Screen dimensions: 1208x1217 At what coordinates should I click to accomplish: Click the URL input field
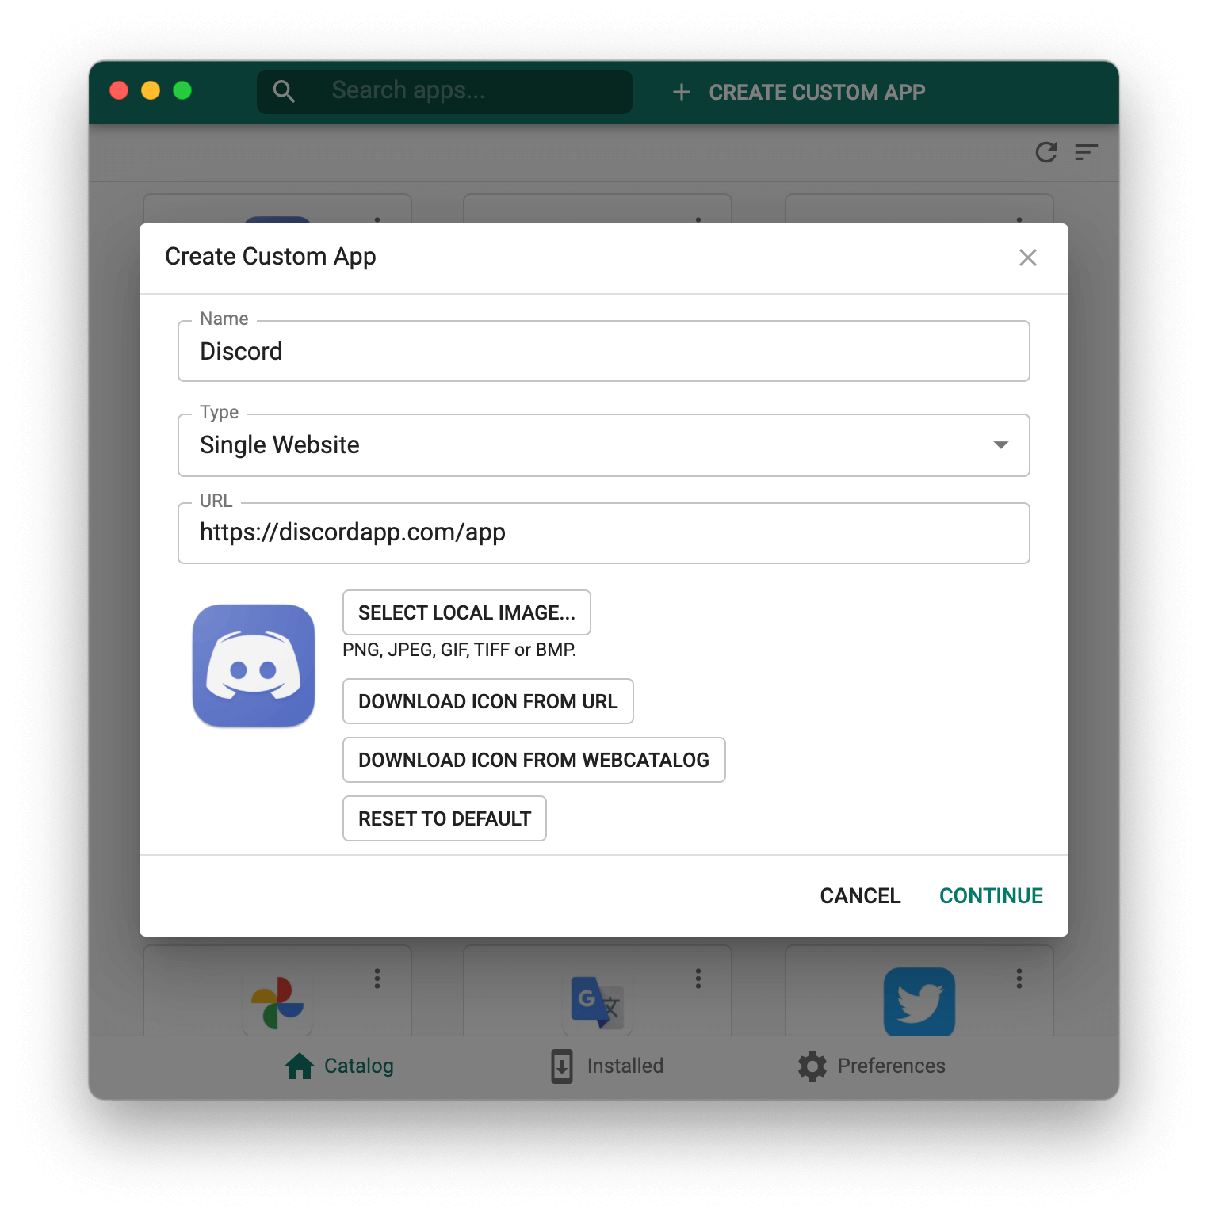click(x=604, y=533)
